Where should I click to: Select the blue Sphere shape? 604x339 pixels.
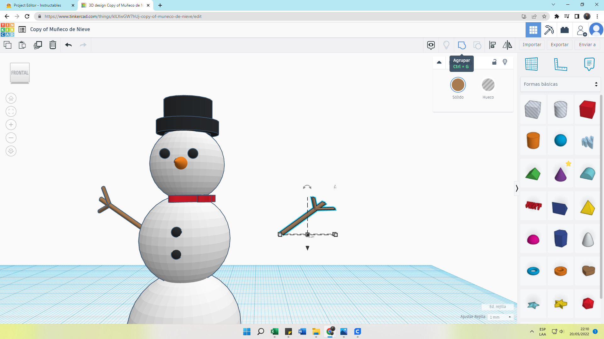[x=561, y=140]
